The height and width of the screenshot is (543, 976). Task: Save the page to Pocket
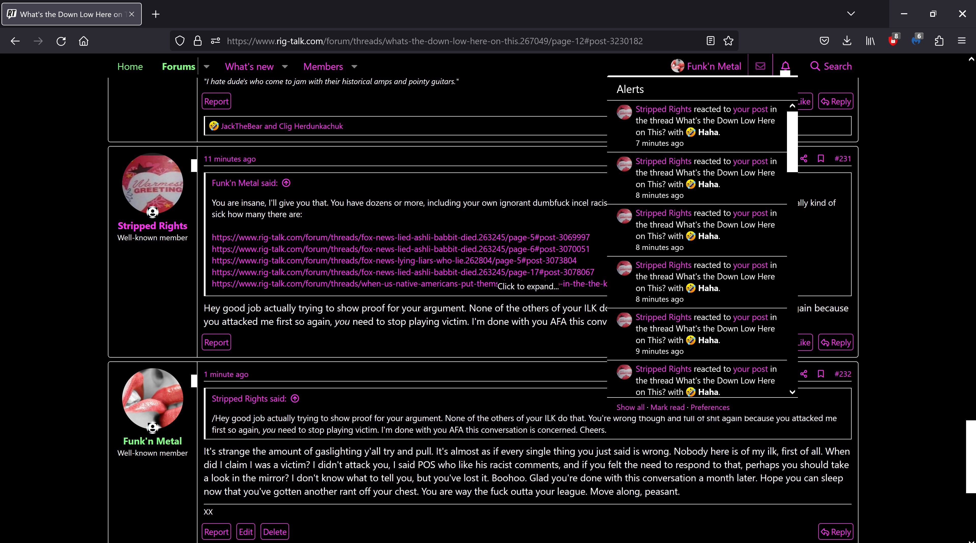(824, 41)
